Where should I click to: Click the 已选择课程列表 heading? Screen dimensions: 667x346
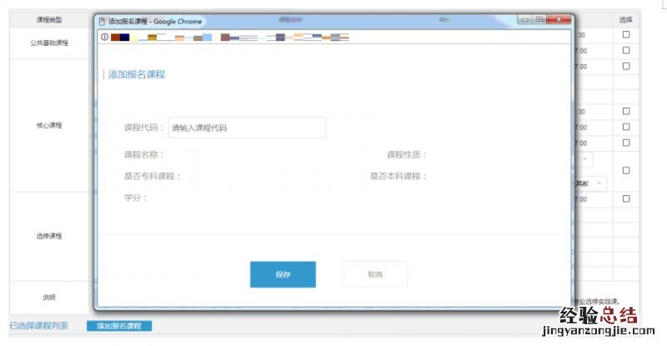[x=38, y=325]
